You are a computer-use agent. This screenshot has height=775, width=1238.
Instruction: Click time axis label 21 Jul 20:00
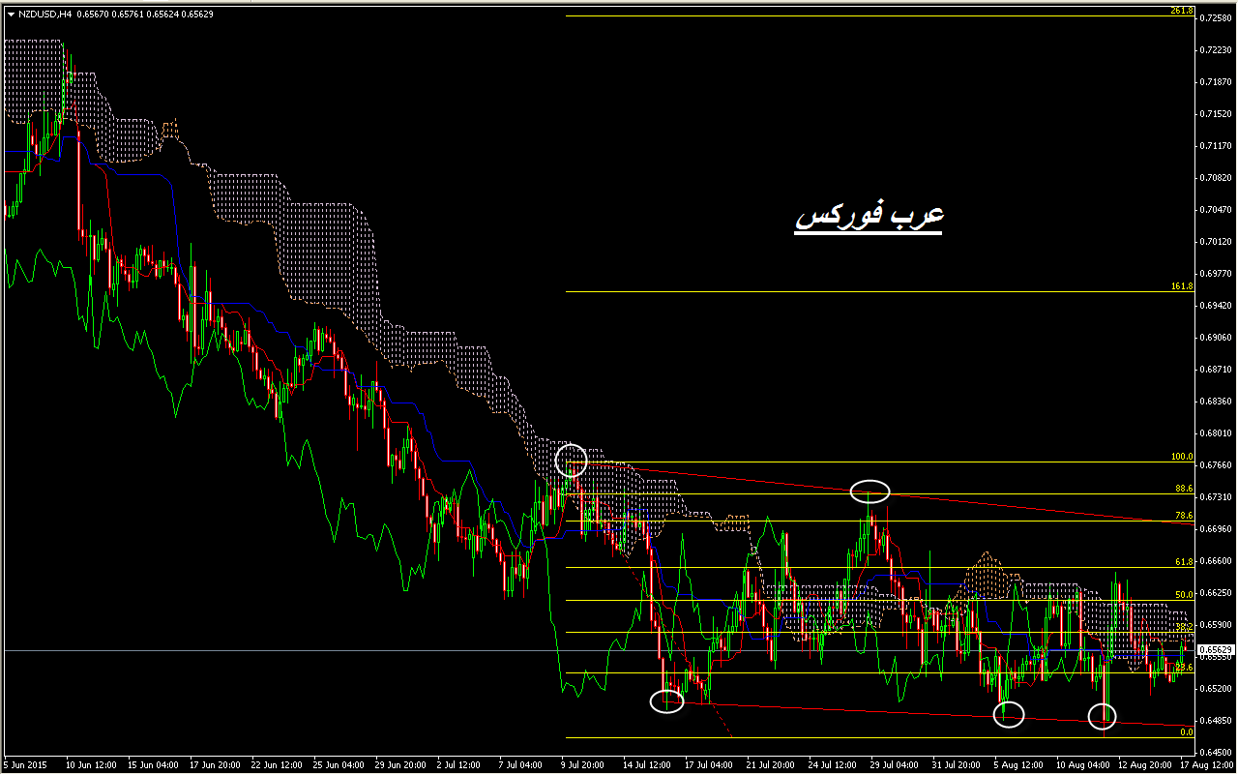pyautogui.click(x=772, y=765)
